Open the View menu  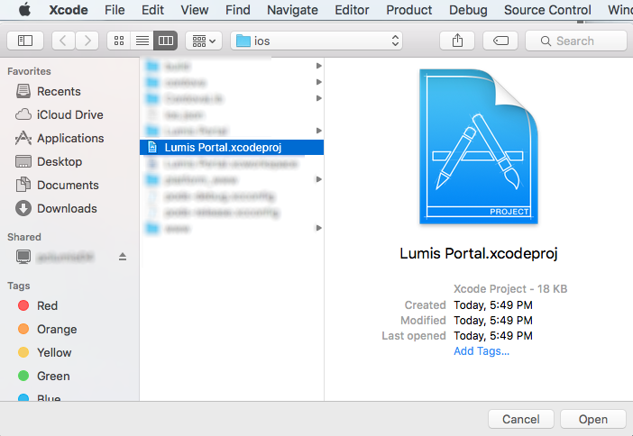195,10
